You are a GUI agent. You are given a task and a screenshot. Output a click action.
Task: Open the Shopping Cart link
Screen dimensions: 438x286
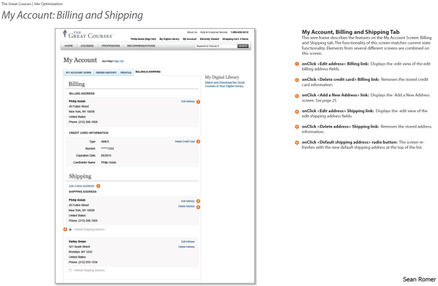click(235, 39)
